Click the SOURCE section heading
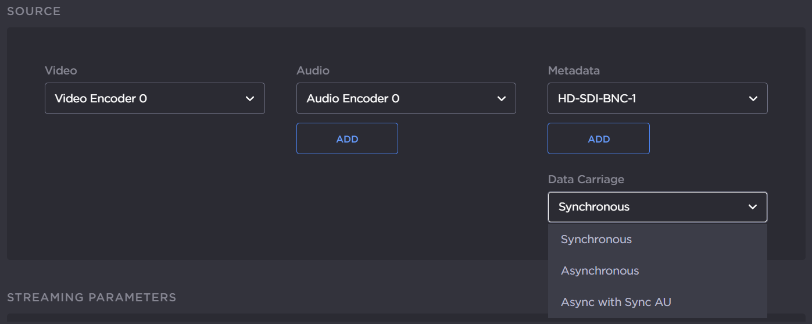Image resolution: width=812 pixels, height=324 pixels. (x=34, y=11)
